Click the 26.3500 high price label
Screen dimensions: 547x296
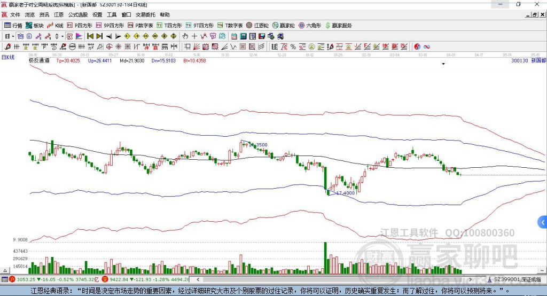click(x=259, y=145)
